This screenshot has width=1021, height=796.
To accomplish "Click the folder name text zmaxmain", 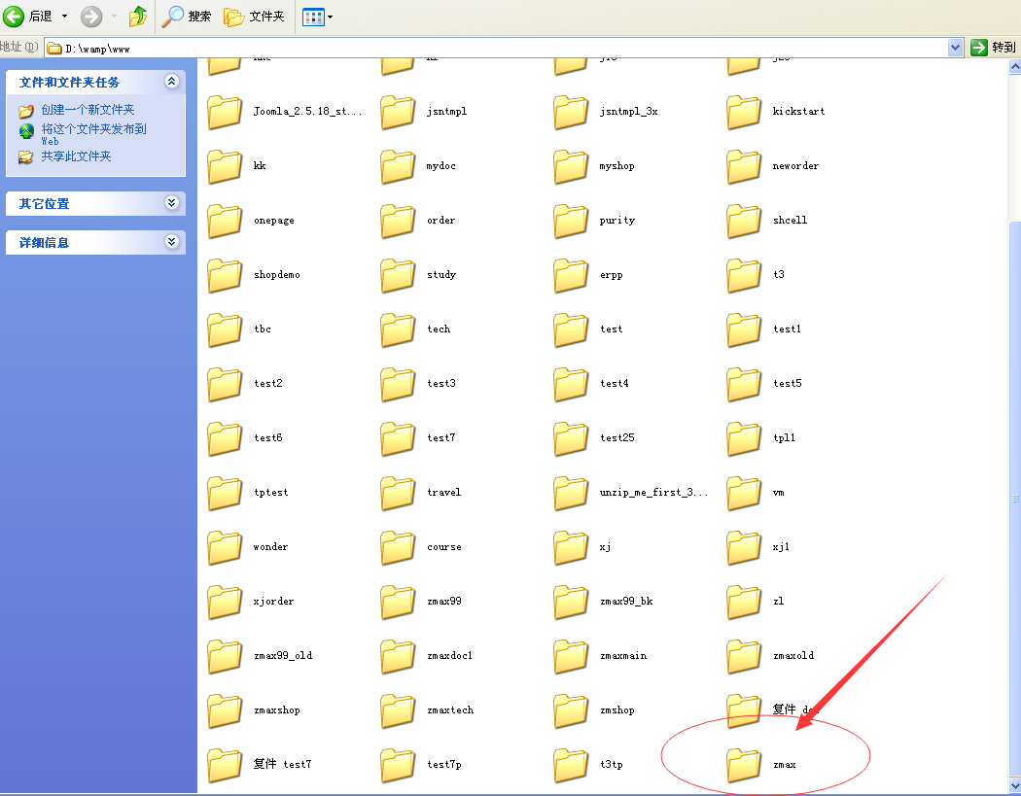I will click(623, 655).
